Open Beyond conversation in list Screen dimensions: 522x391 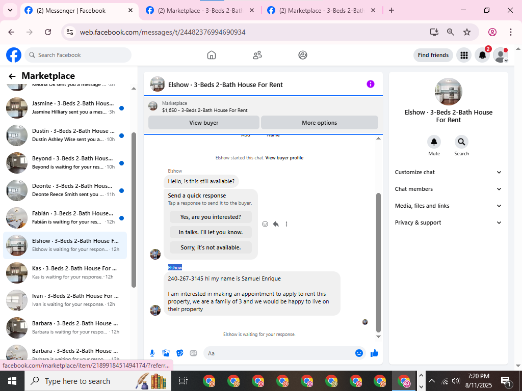pos(65,163)
